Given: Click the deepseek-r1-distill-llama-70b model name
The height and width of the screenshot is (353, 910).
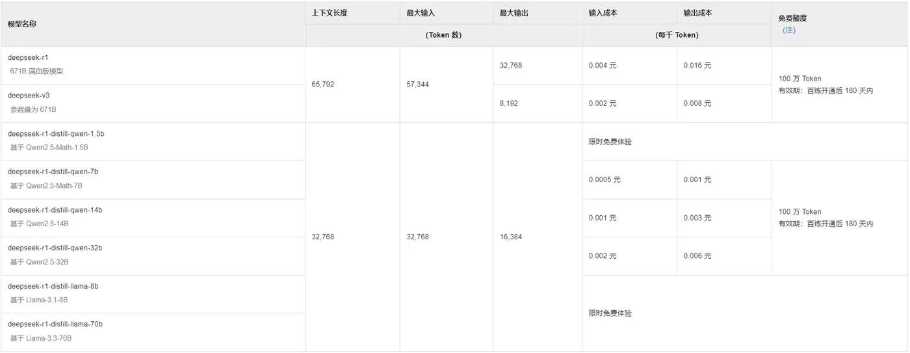Looking at the screenshot, I should point(55,324).
